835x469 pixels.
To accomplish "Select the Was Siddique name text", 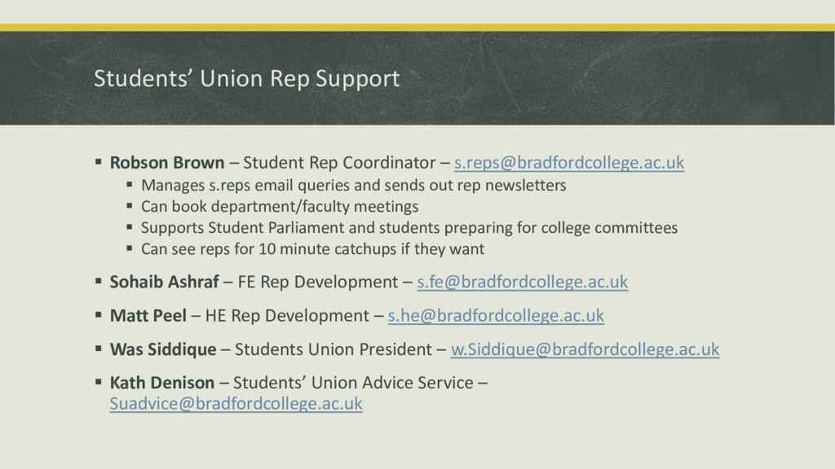I will [x=163, y=349].
